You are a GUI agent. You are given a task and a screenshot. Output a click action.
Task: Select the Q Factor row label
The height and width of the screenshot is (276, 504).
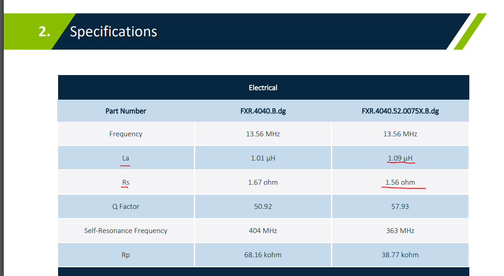126,206
